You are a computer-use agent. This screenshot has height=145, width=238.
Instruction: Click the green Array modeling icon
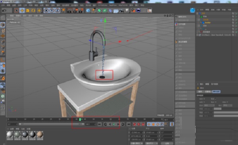point(105,10)
